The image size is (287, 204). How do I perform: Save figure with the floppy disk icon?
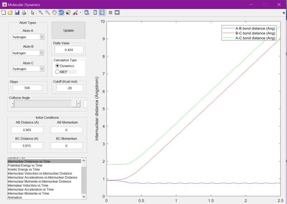pyautogui.click(x=17, y=13)
